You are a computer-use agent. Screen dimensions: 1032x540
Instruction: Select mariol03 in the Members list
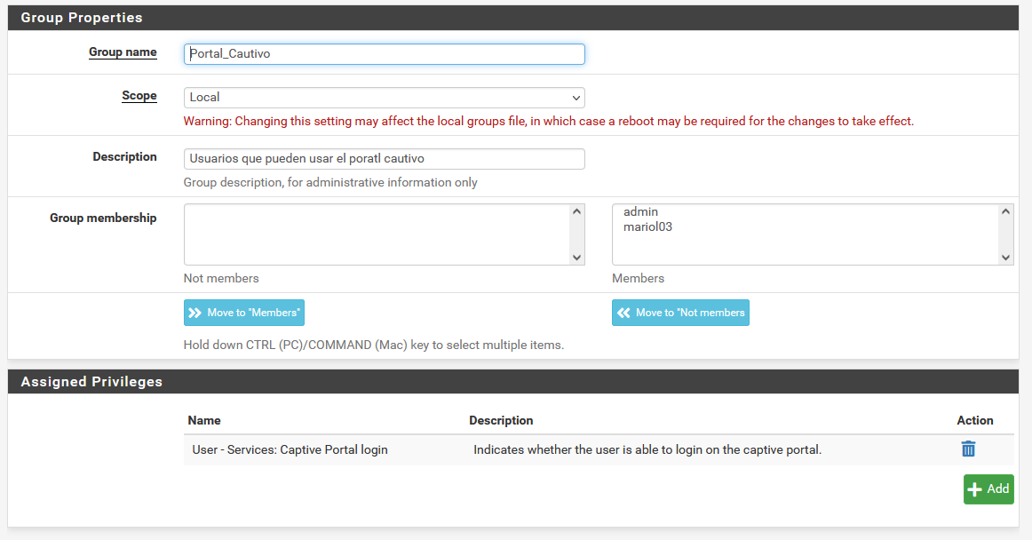pos(647,227)
